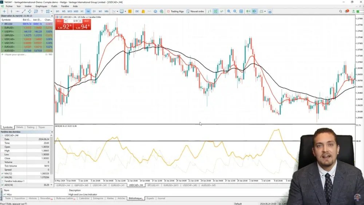Switch to Détails tab in market watch
The width and height of the screenshot is (364, 205).
(x=20, y=127)
